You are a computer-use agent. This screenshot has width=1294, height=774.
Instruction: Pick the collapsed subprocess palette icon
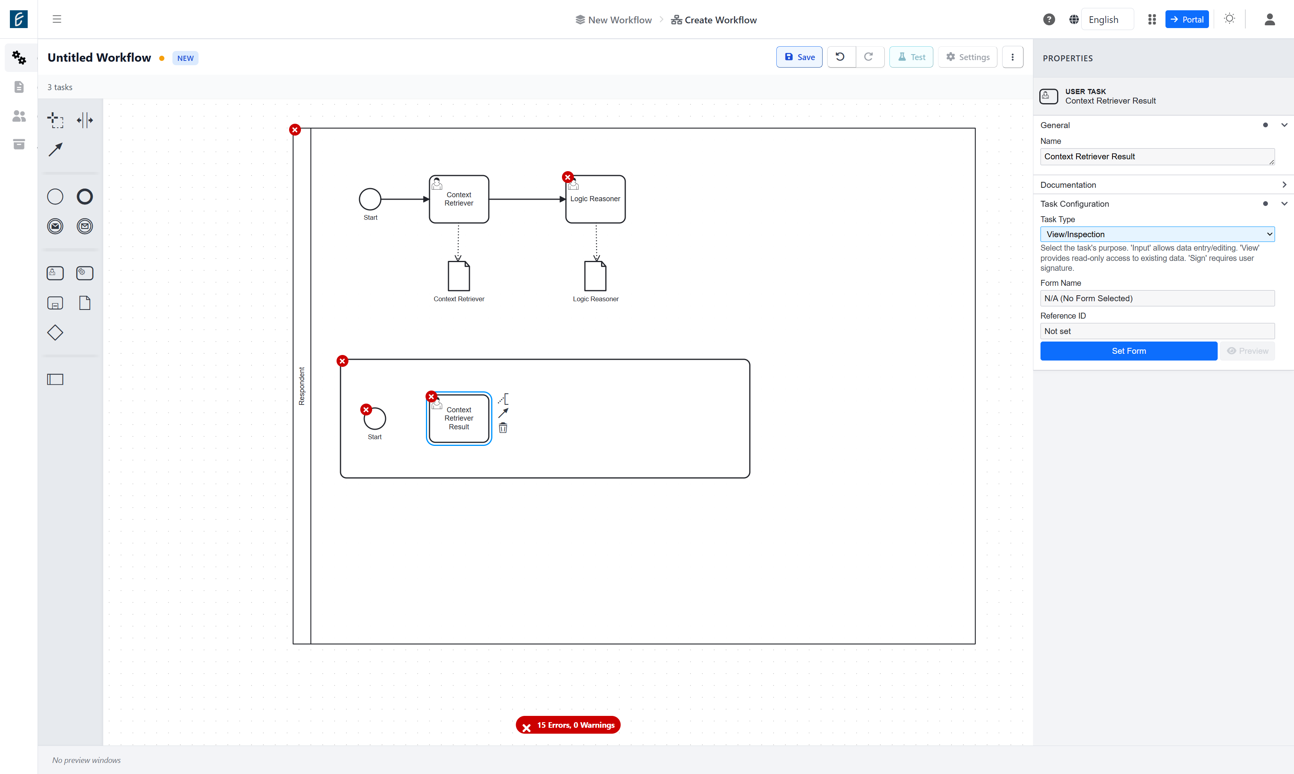coord(55,303)
